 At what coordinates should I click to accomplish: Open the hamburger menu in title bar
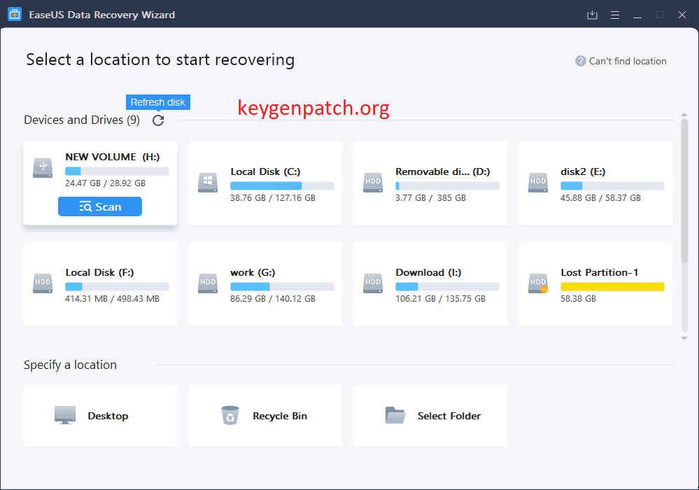[x=615, y=15]
